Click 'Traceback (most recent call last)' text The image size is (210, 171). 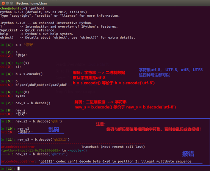(x=113, y=147)
